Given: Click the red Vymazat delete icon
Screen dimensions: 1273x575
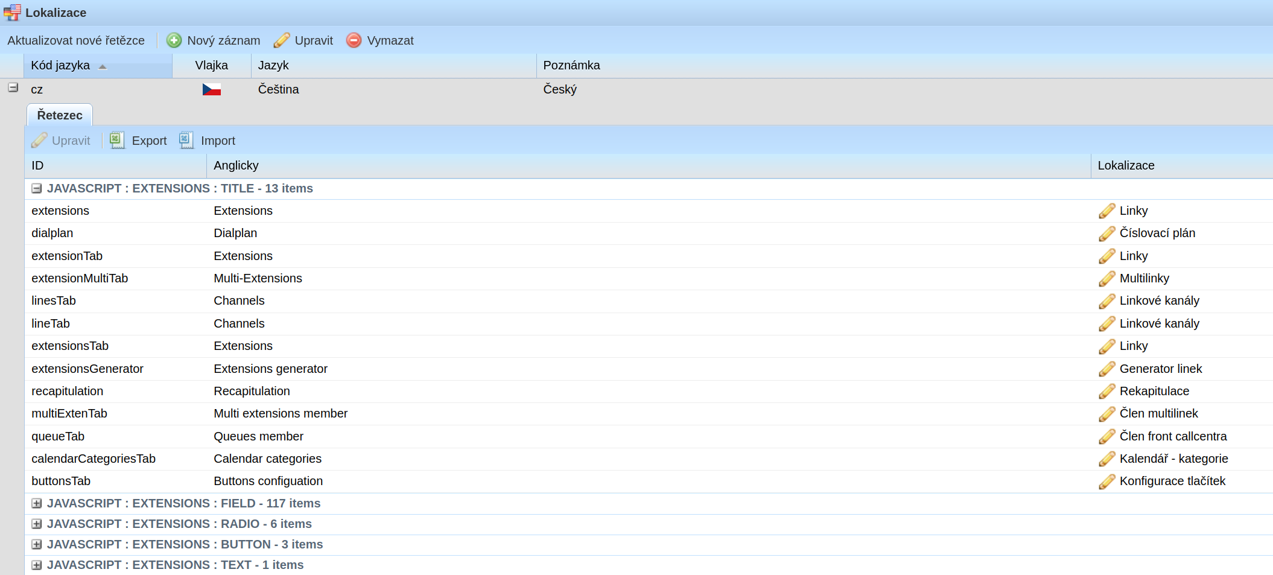Looking at the screenshot, I should (x=354, y=40).
